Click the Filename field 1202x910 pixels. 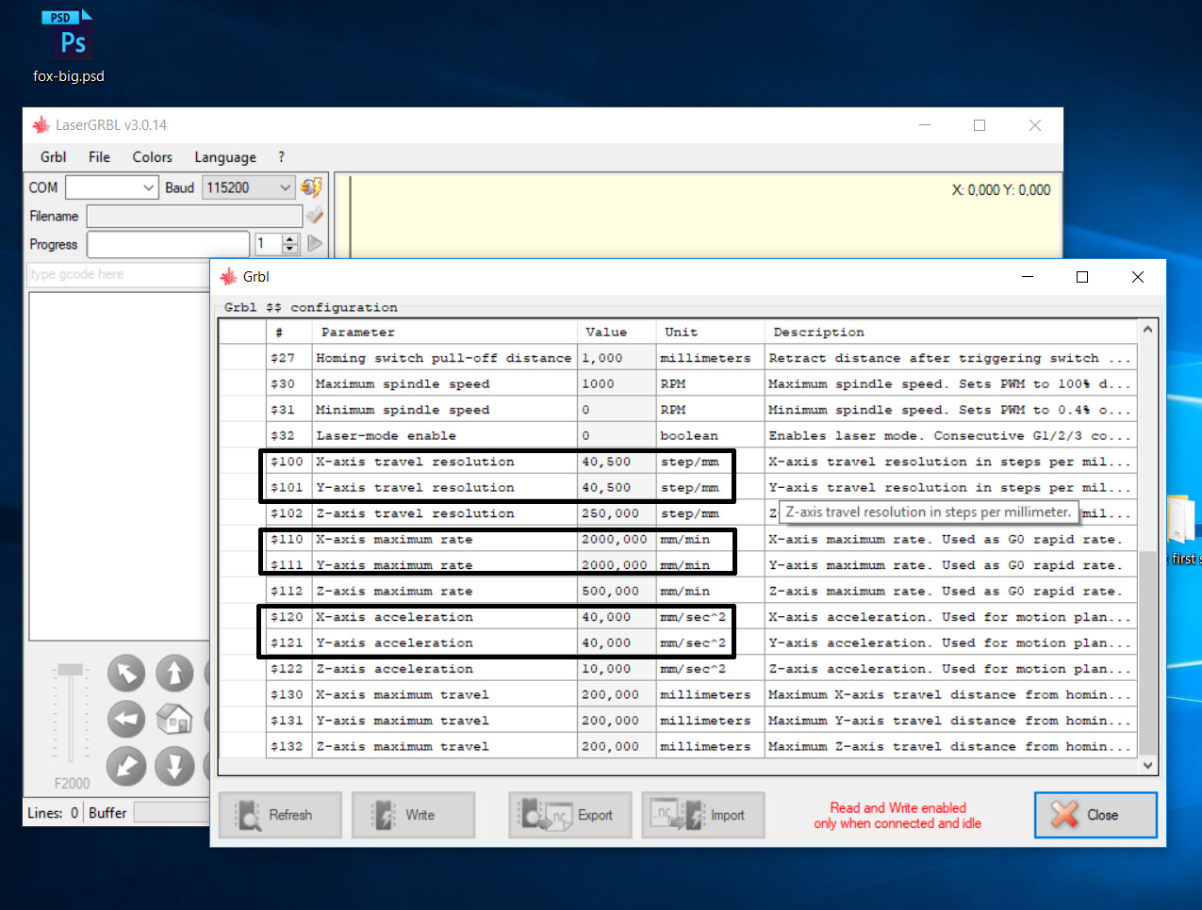pos(194,216)
